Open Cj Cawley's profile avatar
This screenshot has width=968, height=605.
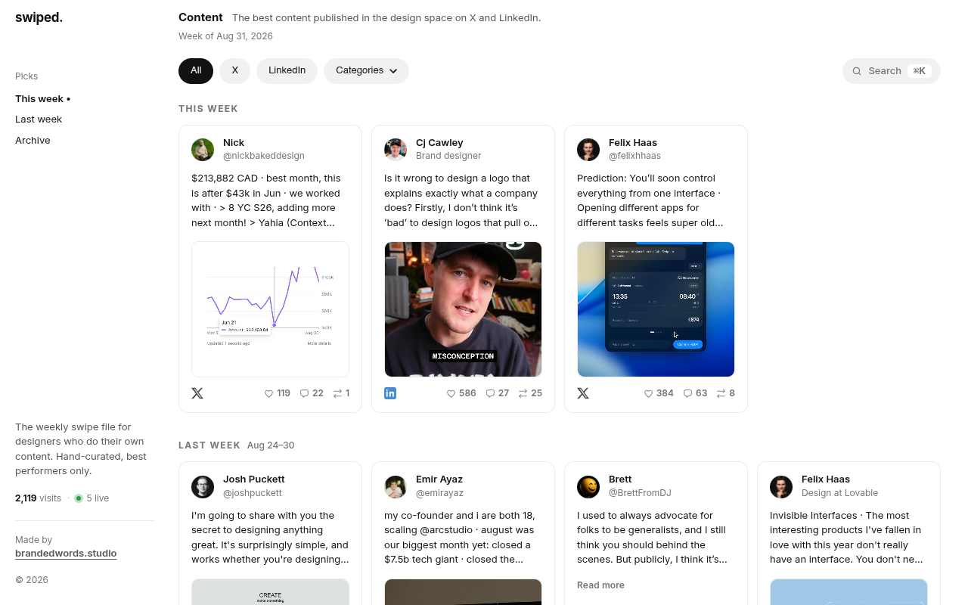[396, 150]
